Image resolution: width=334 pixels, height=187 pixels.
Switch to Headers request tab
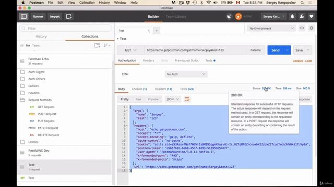(x=148, y=60)
